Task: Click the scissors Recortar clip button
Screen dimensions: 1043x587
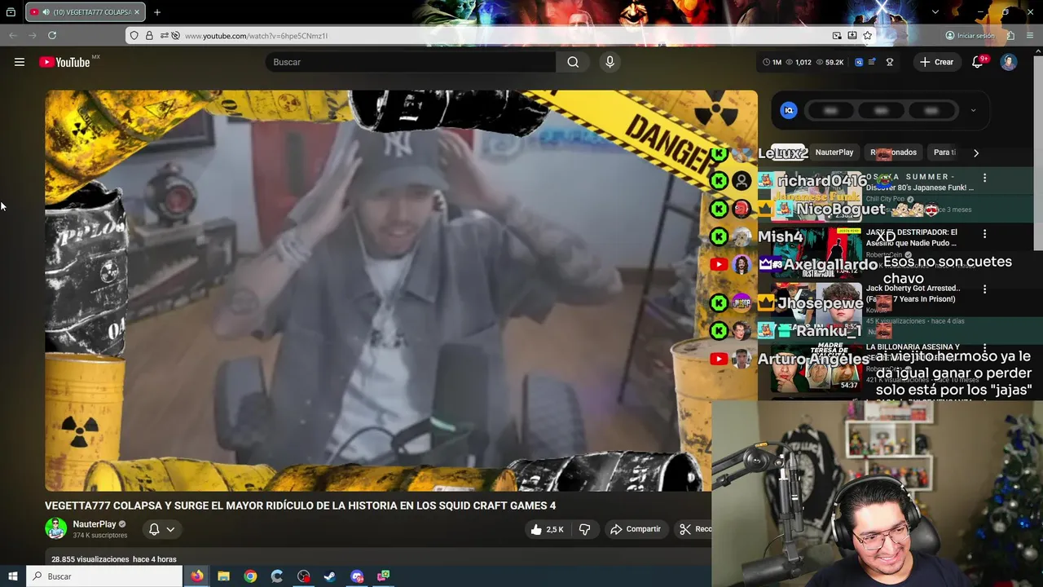Action: (693, 529)
